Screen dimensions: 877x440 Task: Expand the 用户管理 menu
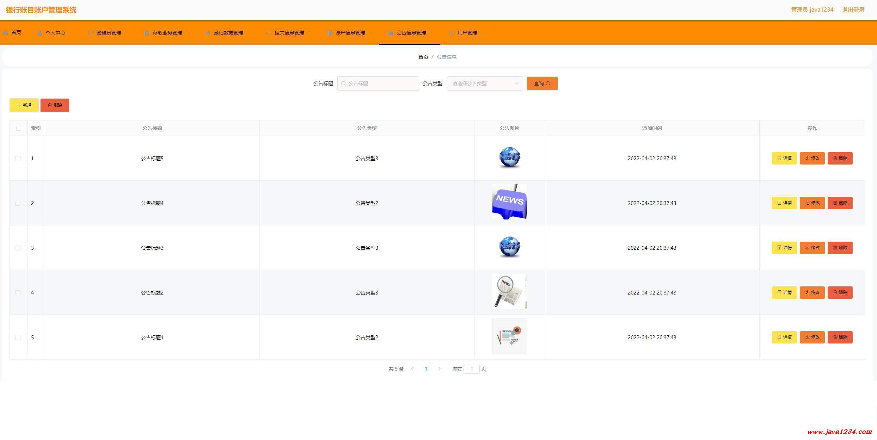467,33
